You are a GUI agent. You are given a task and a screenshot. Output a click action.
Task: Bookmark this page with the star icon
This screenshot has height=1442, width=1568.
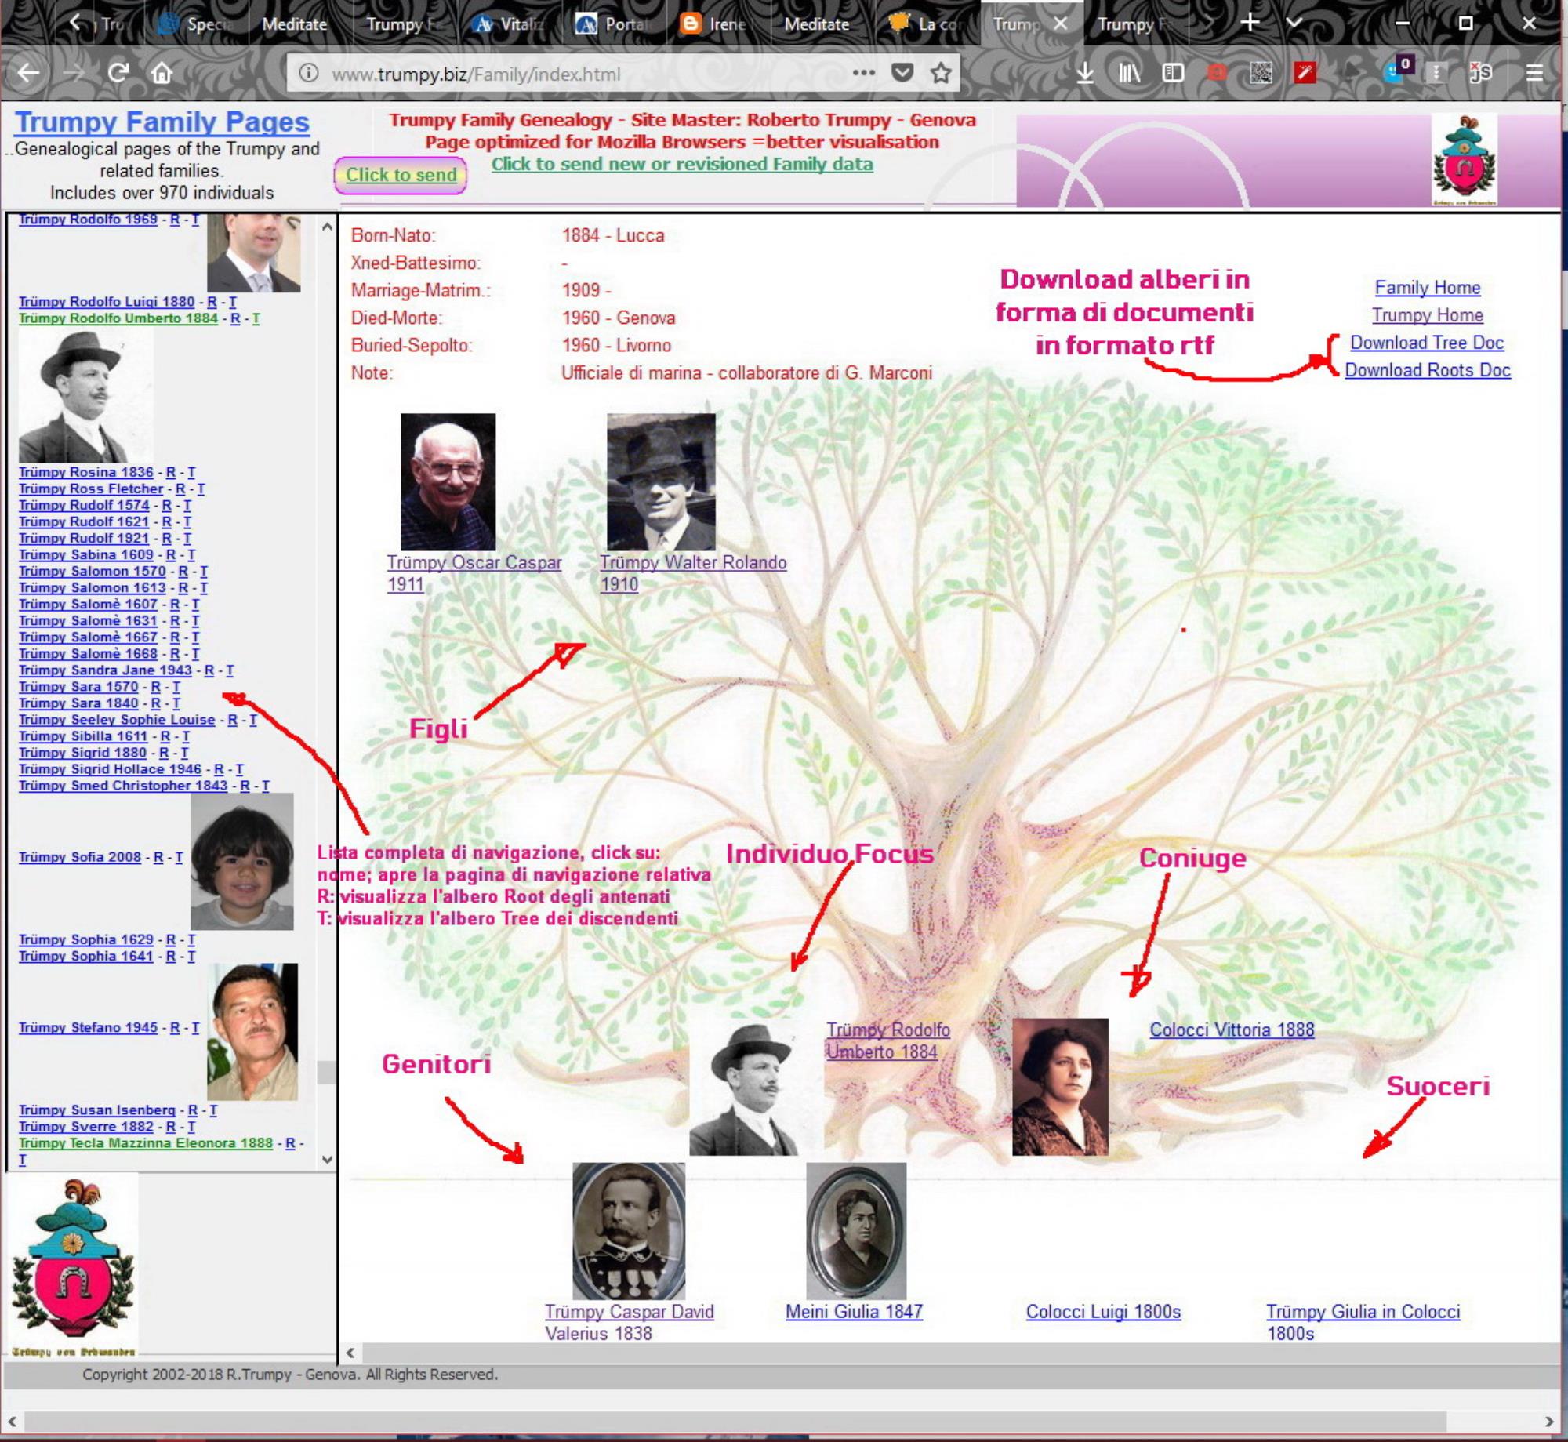(941, 73)
